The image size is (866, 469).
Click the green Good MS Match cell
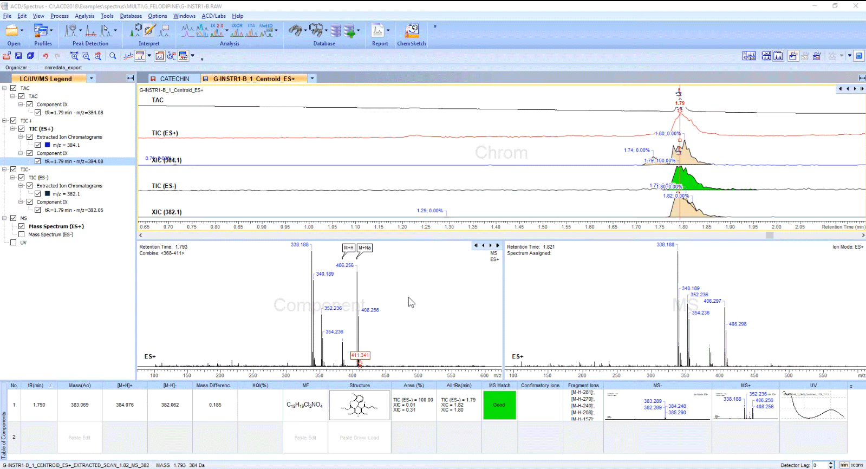tap(499, 405)
